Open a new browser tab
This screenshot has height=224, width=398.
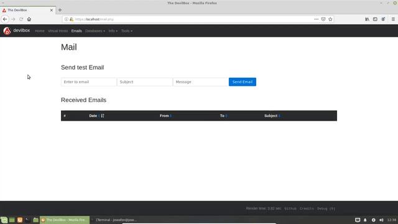(60, 10)
